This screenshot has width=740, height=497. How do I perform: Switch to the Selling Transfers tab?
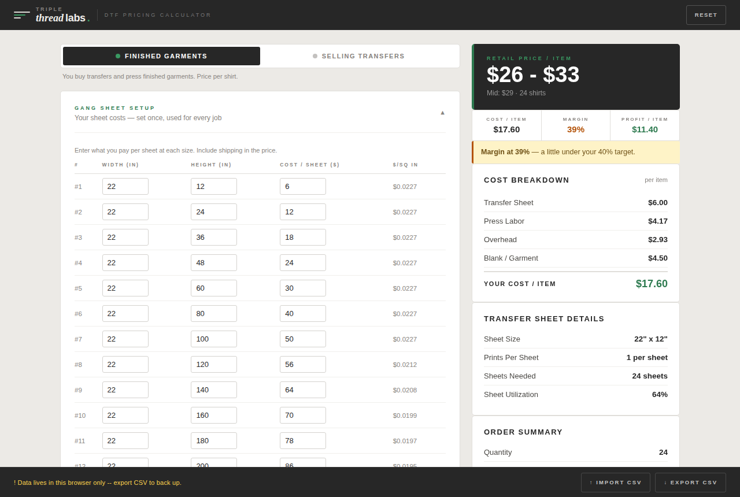tap(358, 56)
